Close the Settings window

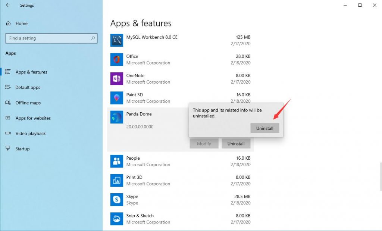click(x=375, y=5)
